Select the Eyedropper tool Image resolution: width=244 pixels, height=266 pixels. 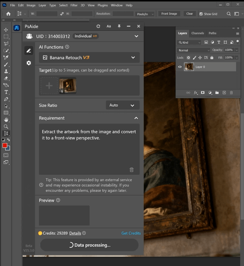tap(6, 57)
